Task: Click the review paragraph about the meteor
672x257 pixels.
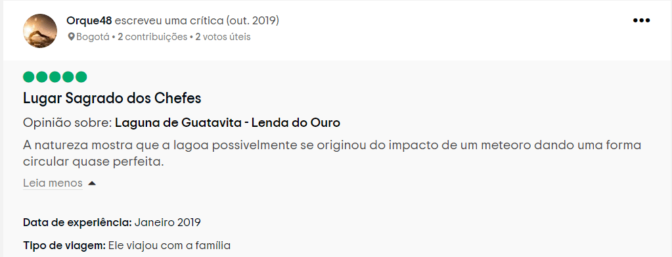Action: [x=332, y=154]
